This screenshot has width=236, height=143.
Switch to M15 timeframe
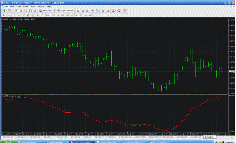pos(63,15)
